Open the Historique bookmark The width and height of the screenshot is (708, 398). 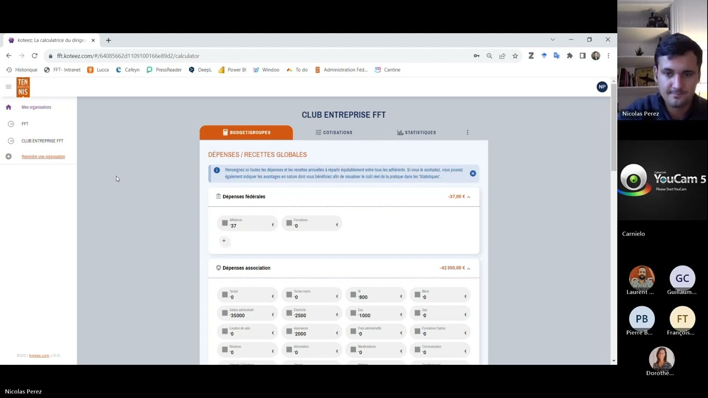[x=22, y=70]
